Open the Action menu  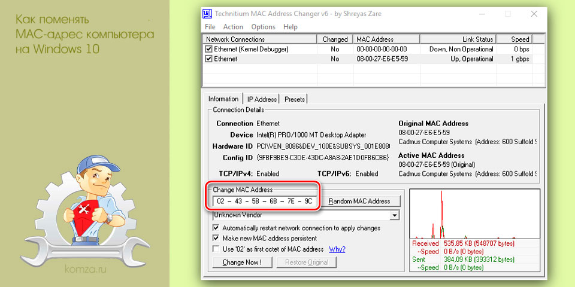[x=233, y=27]
